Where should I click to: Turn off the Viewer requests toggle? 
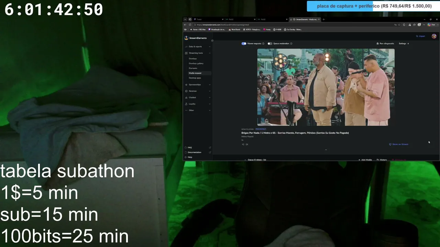click(244, 44)
